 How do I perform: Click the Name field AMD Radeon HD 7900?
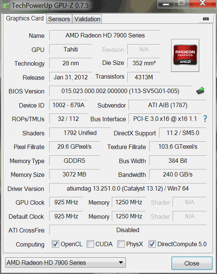[105, 35]
